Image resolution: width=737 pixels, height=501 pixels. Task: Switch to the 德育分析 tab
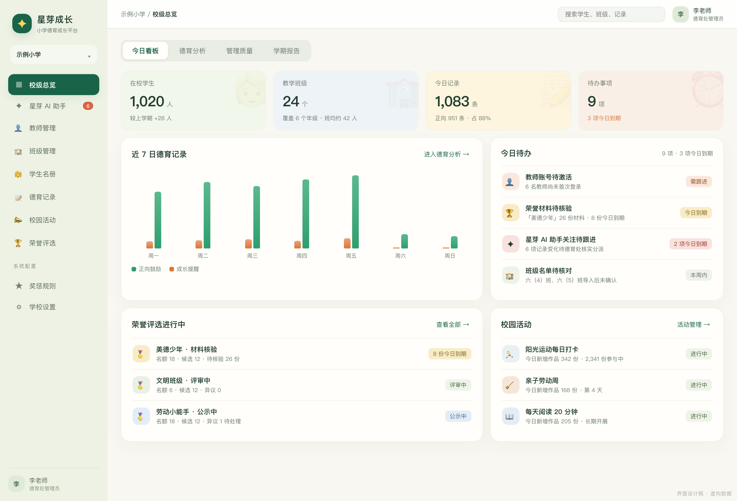pos(192,51)
